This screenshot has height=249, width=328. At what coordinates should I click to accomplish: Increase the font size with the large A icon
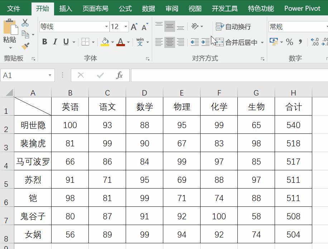(134, 26)
